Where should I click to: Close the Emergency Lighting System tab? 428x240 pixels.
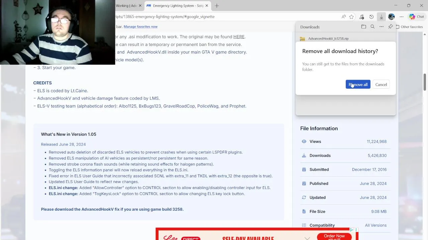pos(207,6)
